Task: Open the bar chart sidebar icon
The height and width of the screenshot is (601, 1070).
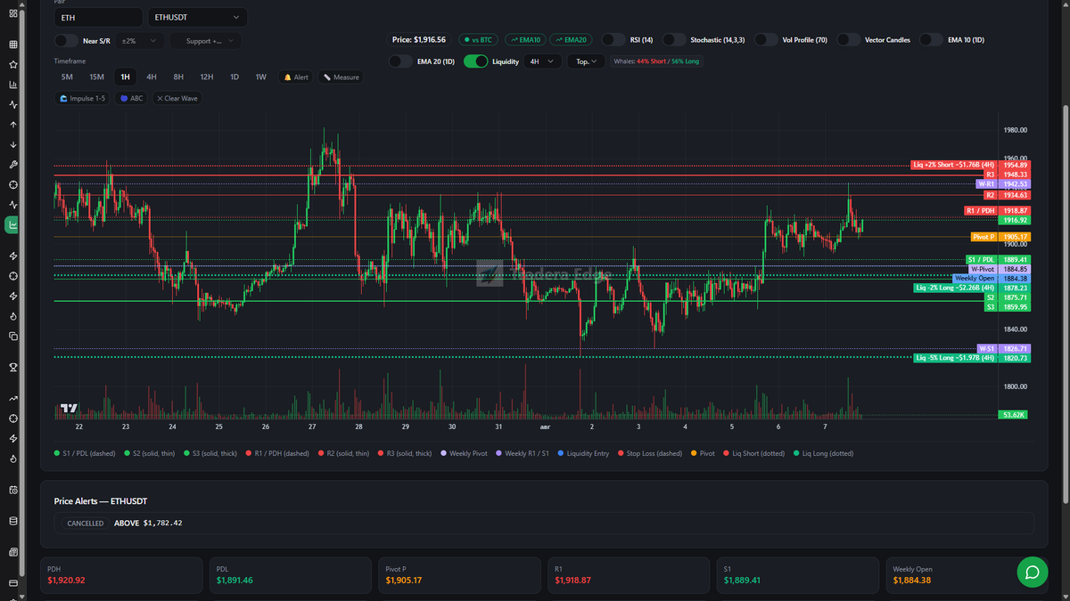Action: 12,85
